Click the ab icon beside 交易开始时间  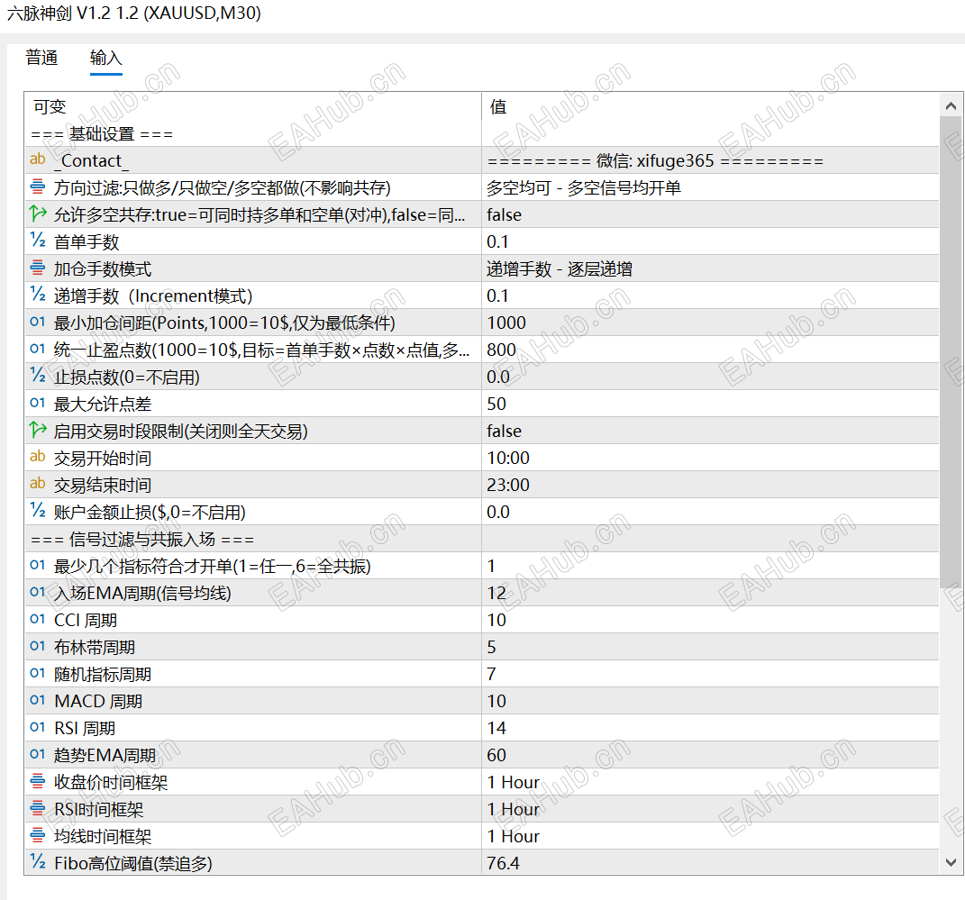pos(36,457)
